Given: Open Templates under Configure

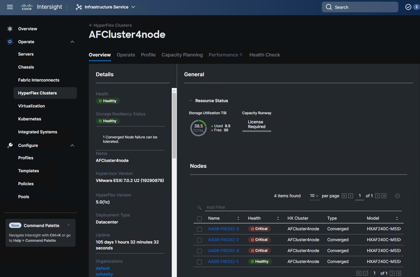Looking at the screenshot, I should pos(28,171).
